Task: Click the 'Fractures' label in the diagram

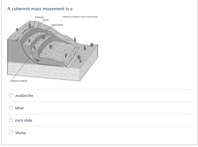Action: point(39,17)
